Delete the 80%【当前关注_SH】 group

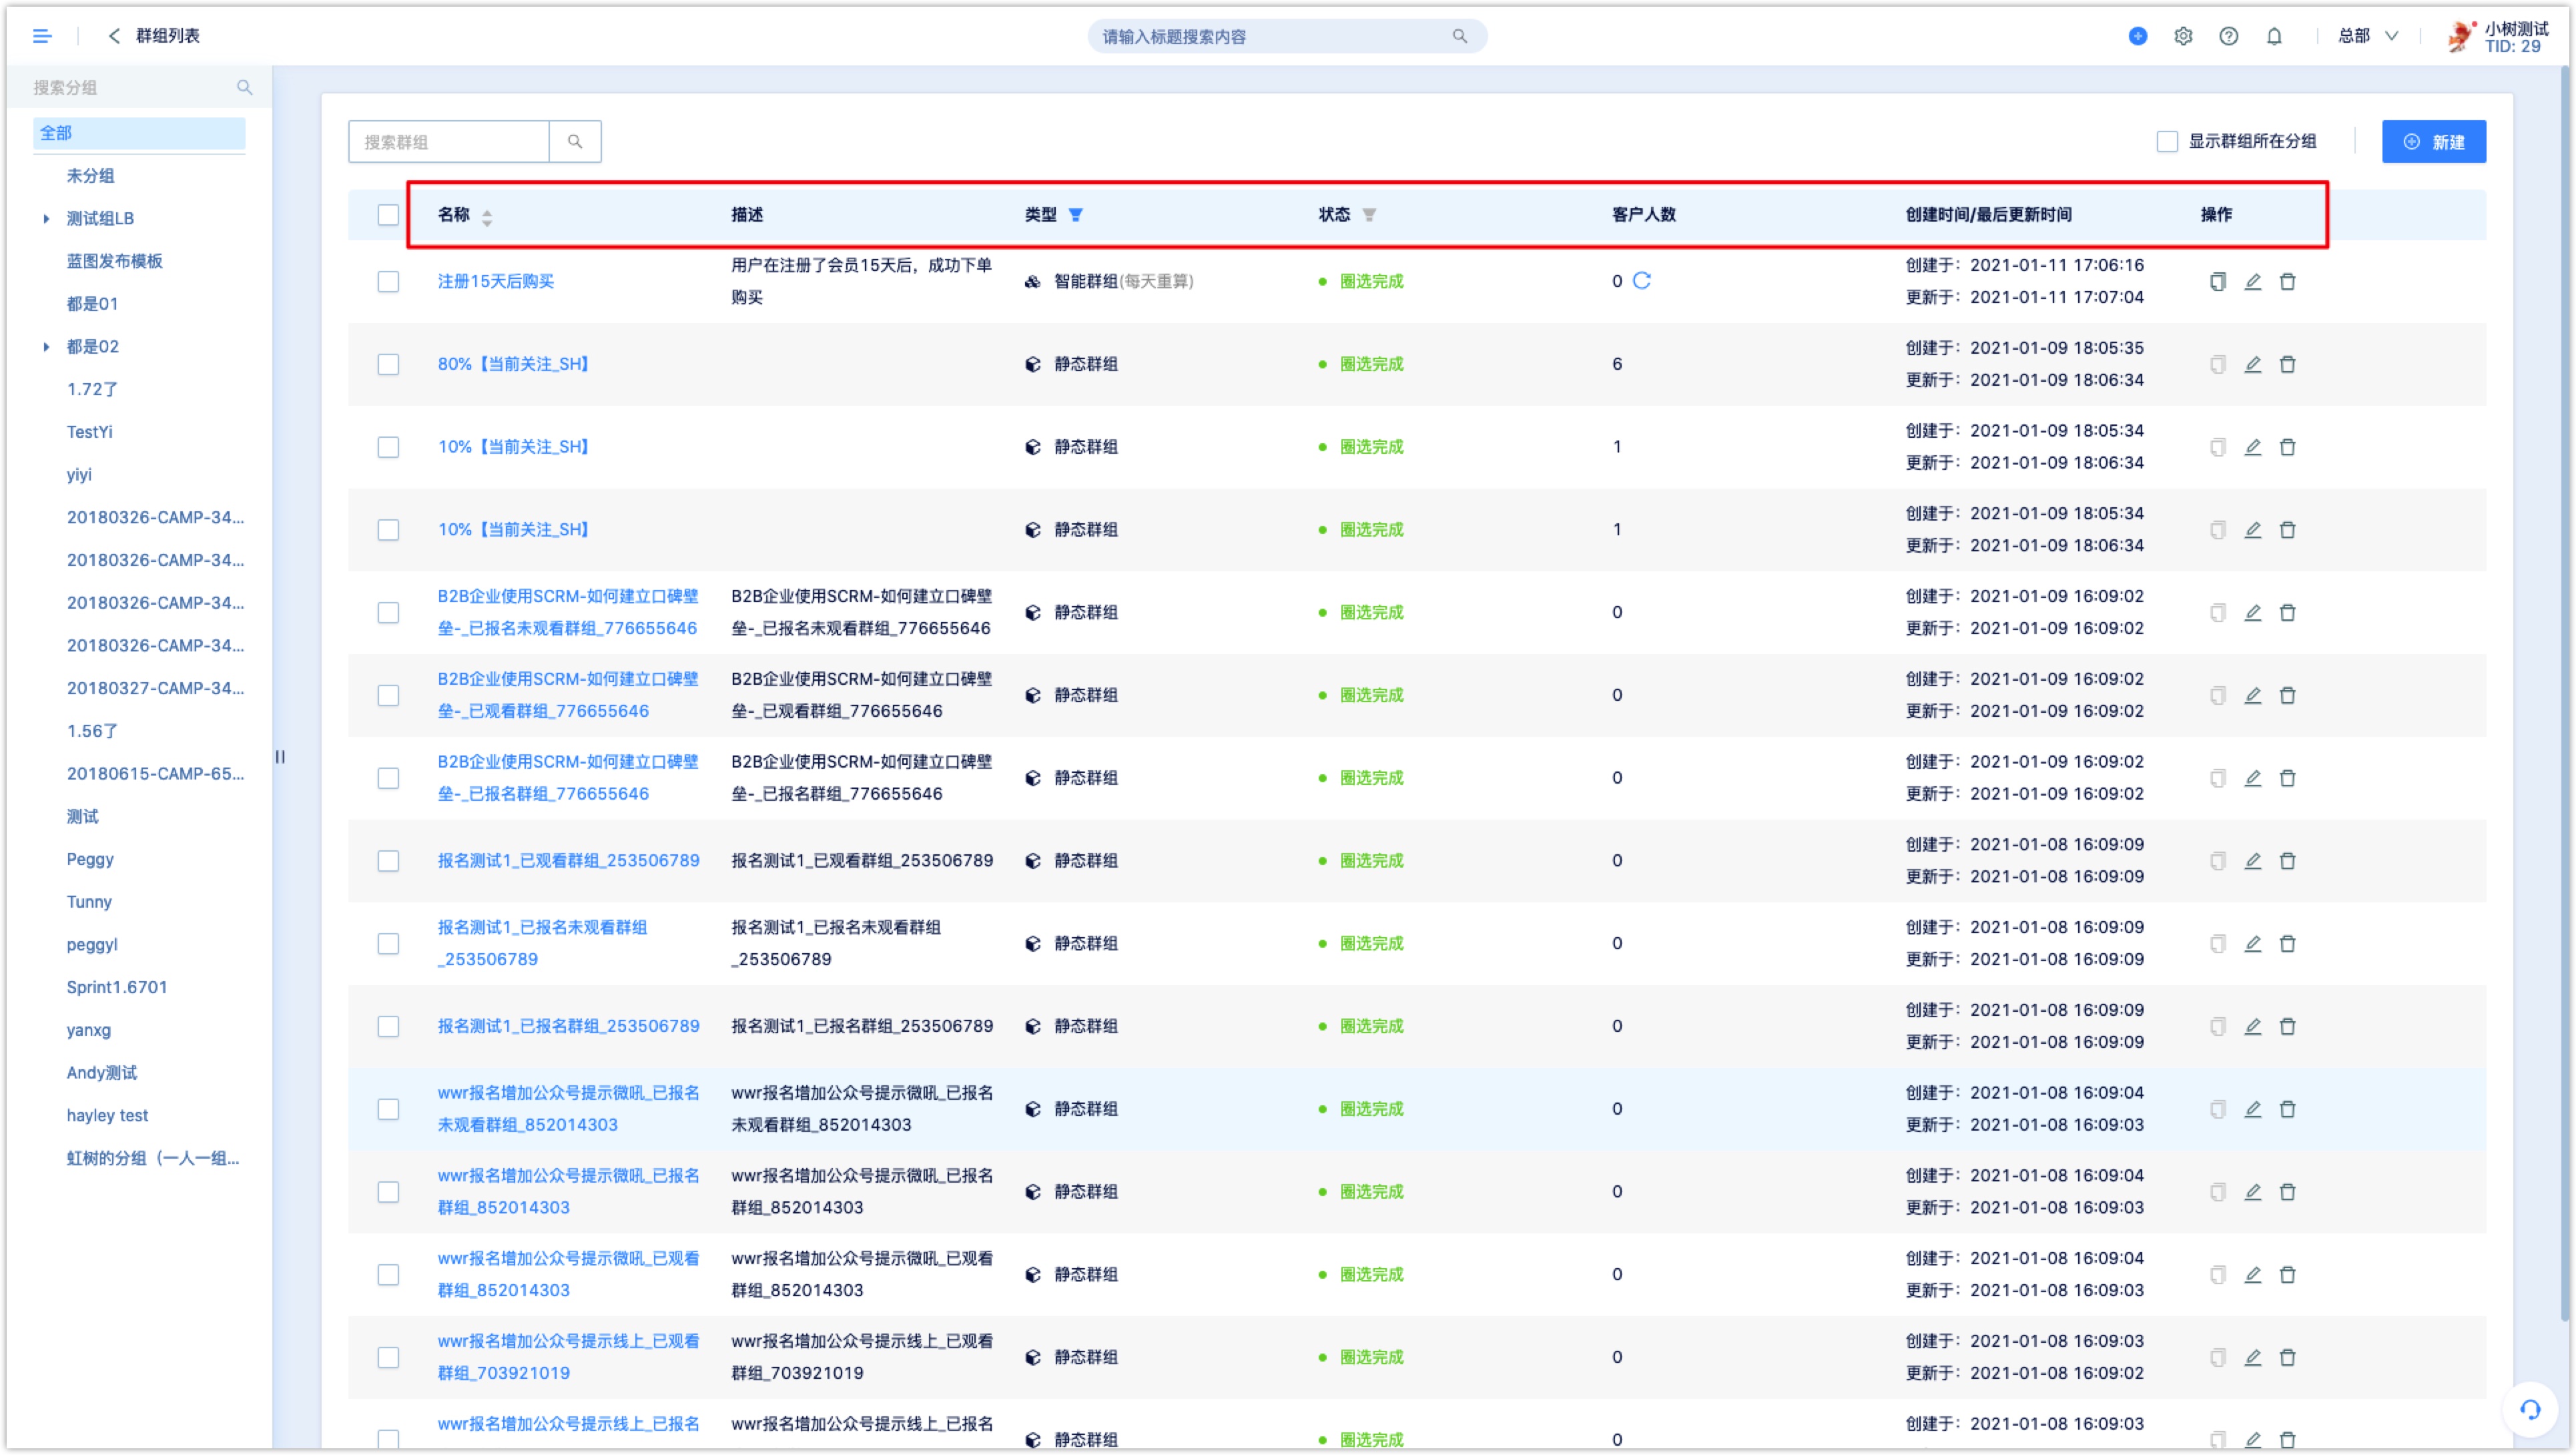point(2287,365)
